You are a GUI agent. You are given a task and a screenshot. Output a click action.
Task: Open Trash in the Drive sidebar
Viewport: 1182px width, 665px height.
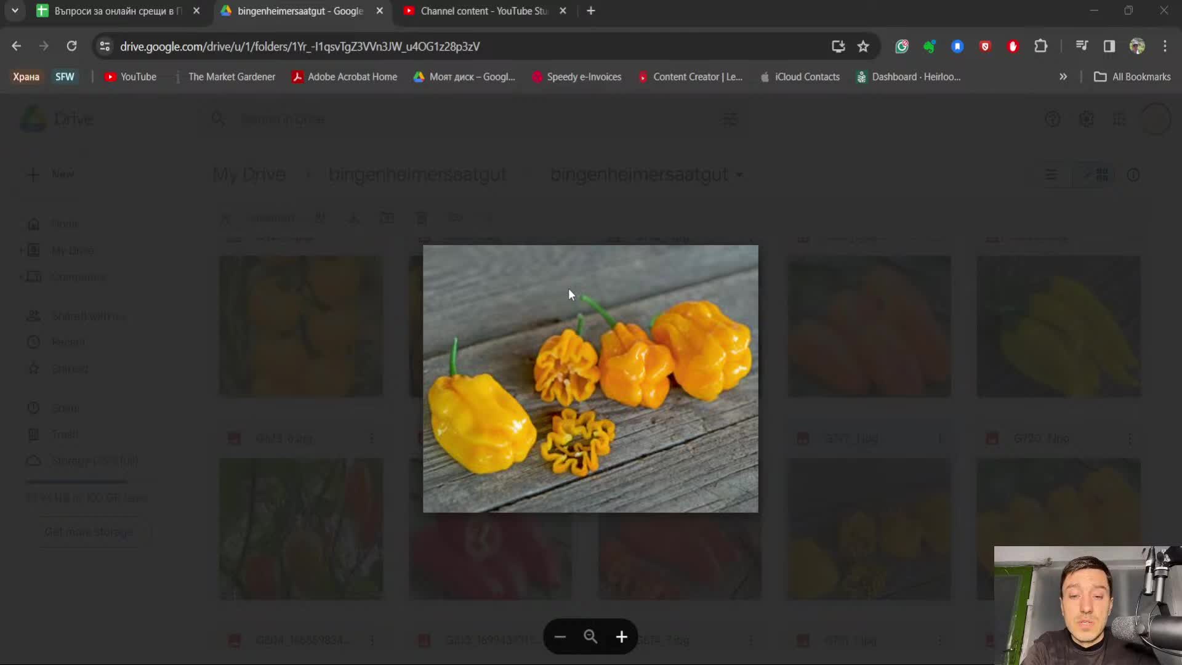(x=65, y=435)
